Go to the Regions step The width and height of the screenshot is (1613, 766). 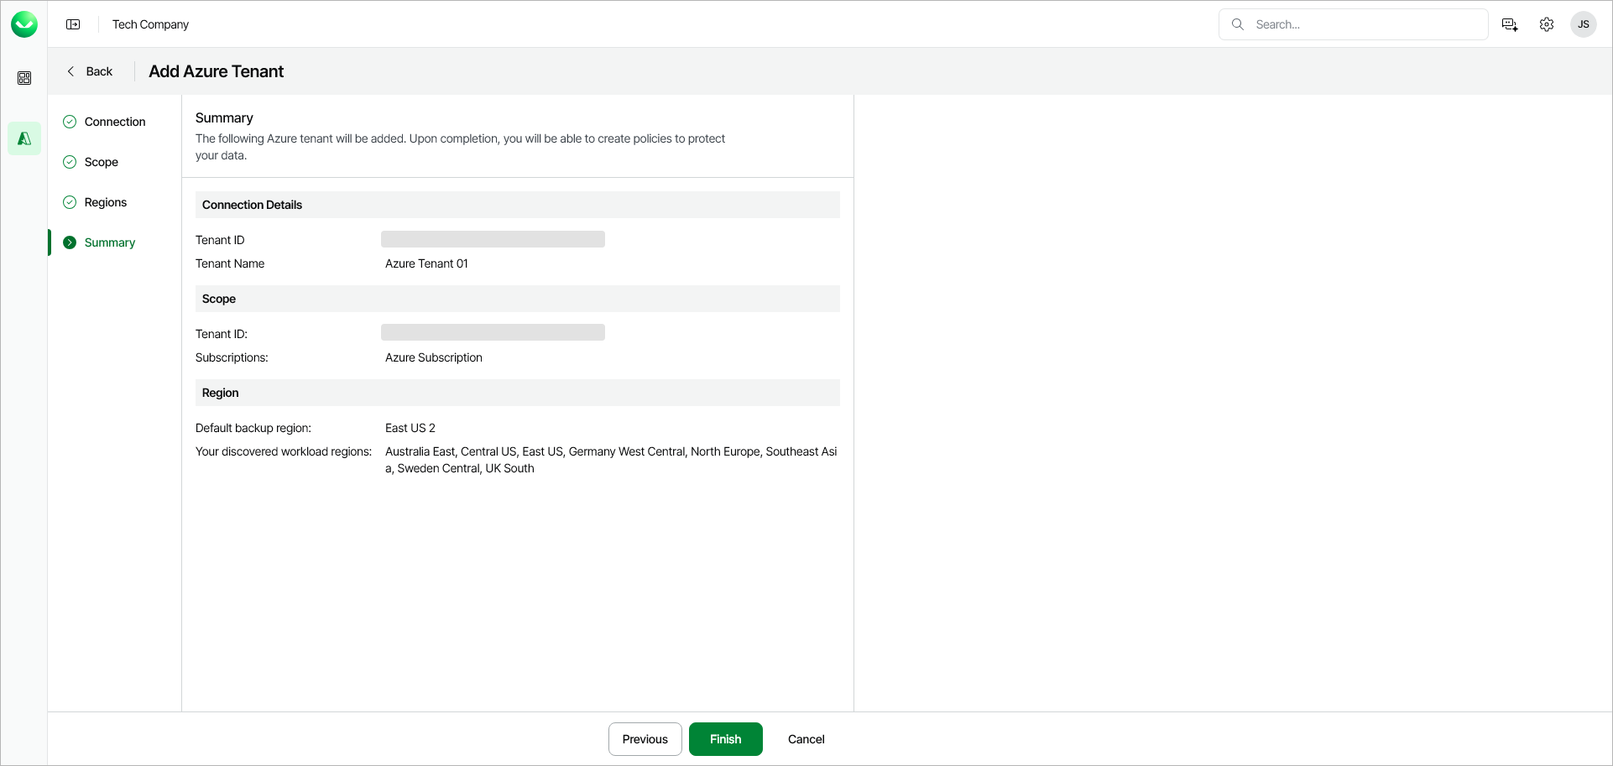tap(106, 202)
